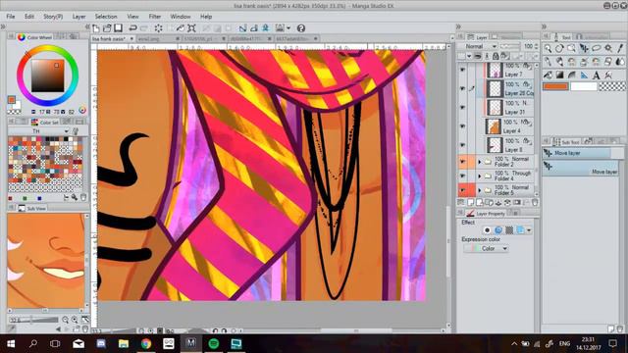Toggle the Border effect circle icon
The width and height of the screenshot is (628, 353).
(487, 230)
